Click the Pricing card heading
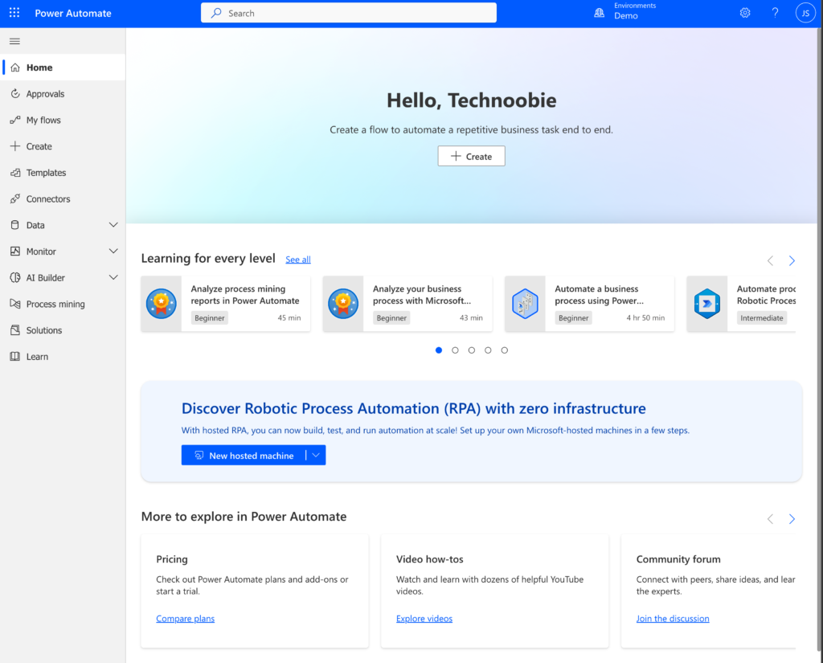This screenshot has width=823, height=663. click(x=172, y=559)
